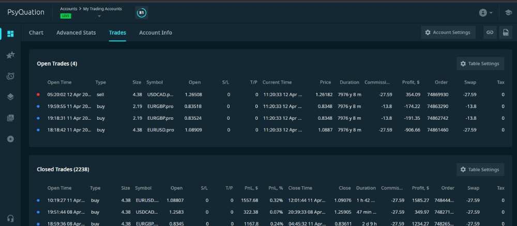The height and width of the screenshot is (226, 517).
Task: Open Table Settings for Open Trades
Action: 480,63
